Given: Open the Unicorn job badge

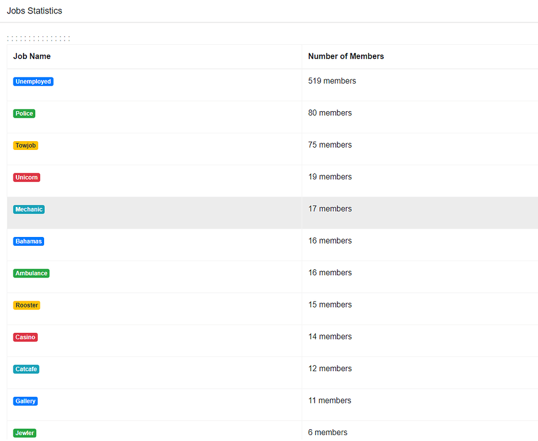Looking at the screenshot, I should coord(26,177).
